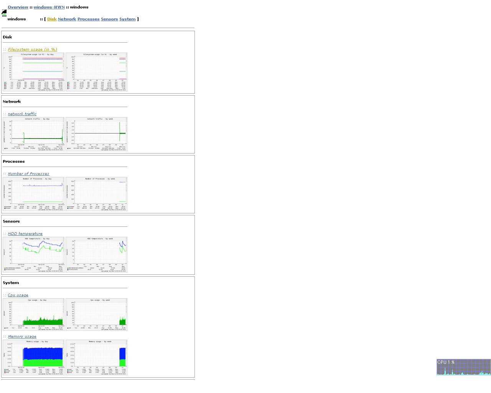Open the HDD temperature link
491x393 pixels.
25,234
